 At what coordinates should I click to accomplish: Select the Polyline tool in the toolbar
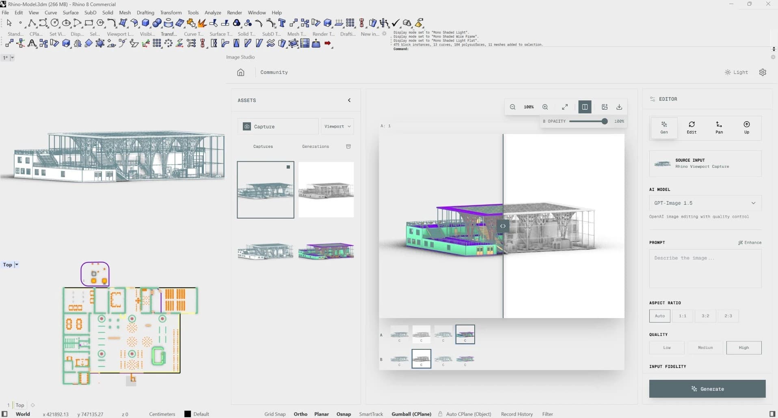click(32, 23)
